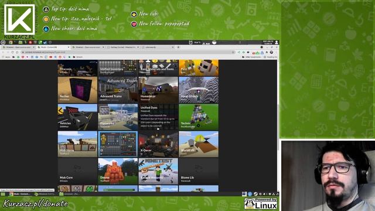Open the X-Decor mod card
This screenshot has height=211, width=375.
[158, 144]
